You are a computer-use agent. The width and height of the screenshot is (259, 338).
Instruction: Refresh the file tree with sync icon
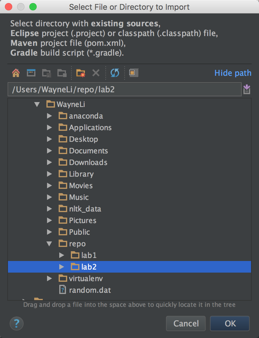tap(115, 73)
